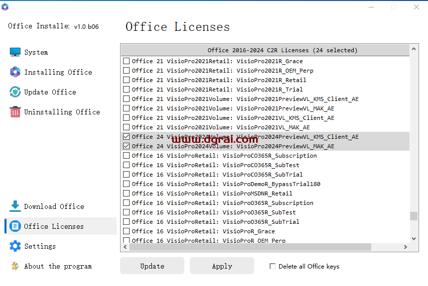The height and width of the screenshot is (286, 428).
Task: Switch to Uninstalling Office page
Action: [x=62, y=112]
